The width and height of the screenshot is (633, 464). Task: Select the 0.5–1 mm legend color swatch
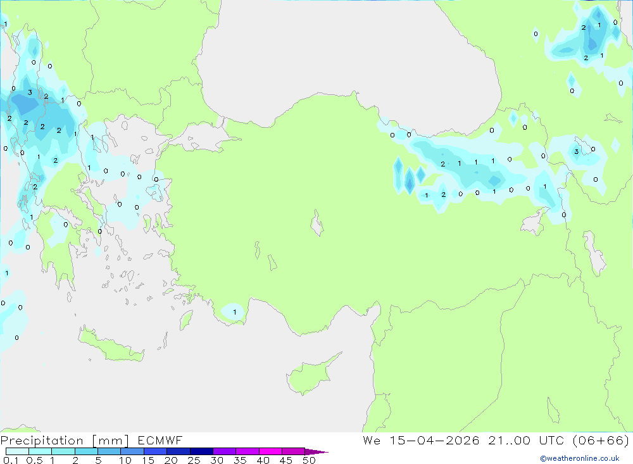(x=40, y=451)
